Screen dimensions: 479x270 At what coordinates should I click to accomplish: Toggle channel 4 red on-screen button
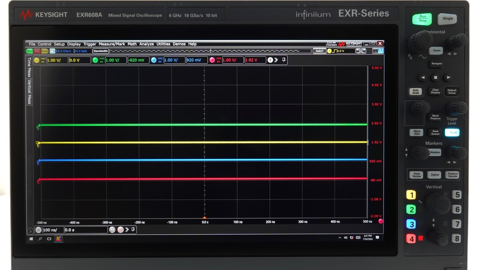pos(212,60)
